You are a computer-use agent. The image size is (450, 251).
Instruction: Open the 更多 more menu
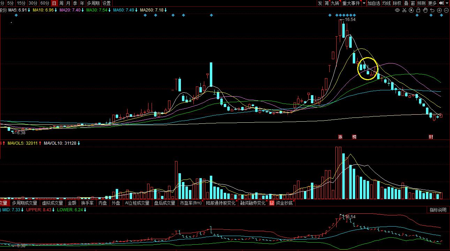(x=432, y=3)
